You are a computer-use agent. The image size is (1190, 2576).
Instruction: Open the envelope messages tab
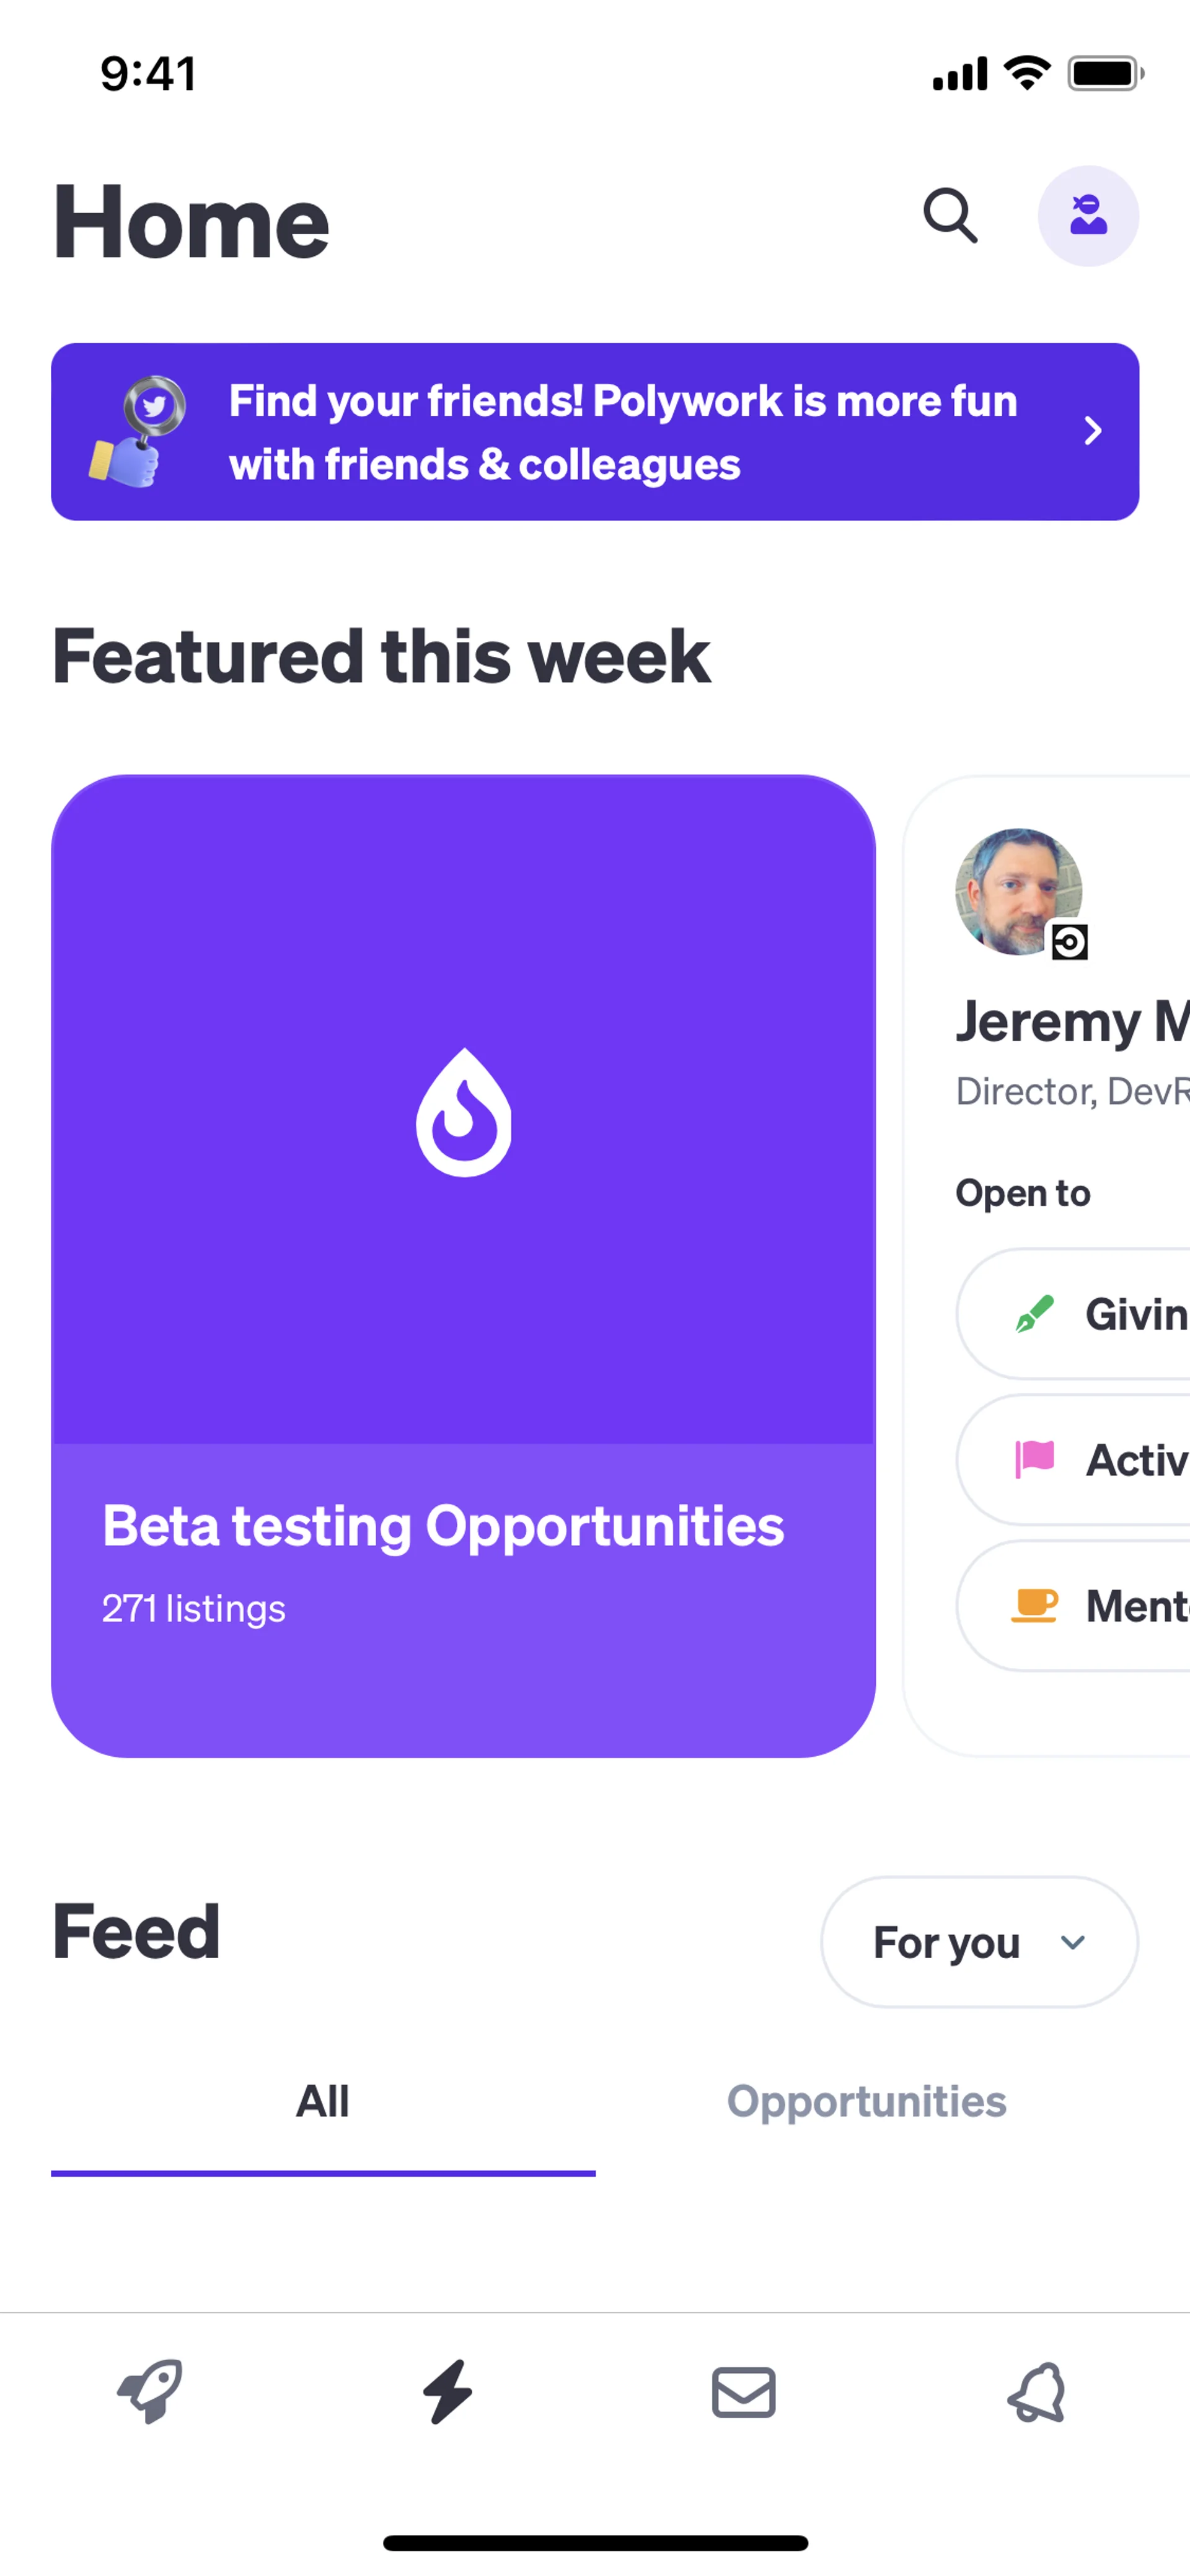(x=743, y=2392)
